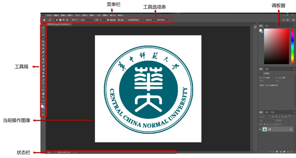
Task: Change screen mode at toolbox bottom
Action: pyautogui.click(x=43, y=115)
